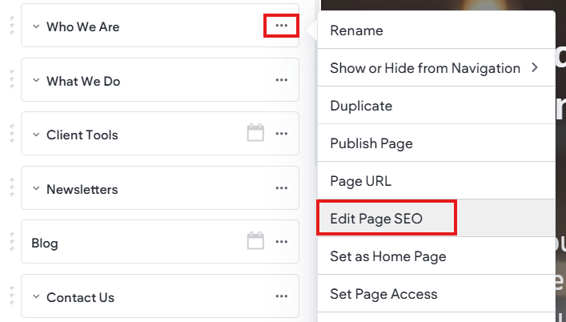Image resolution: width=566 pixels, height=322 pixels.
Task: Expand the Client Tools chevron
Action: pos(36,135)
